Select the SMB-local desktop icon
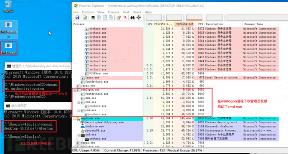Viewport: 288px width, 154px height. coord(8,49)
